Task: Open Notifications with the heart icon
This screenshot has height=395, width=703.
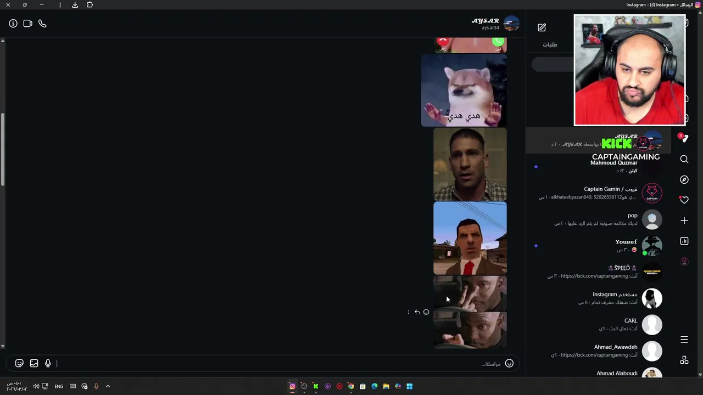Action: pyautogui.click(x=684, y=200)
